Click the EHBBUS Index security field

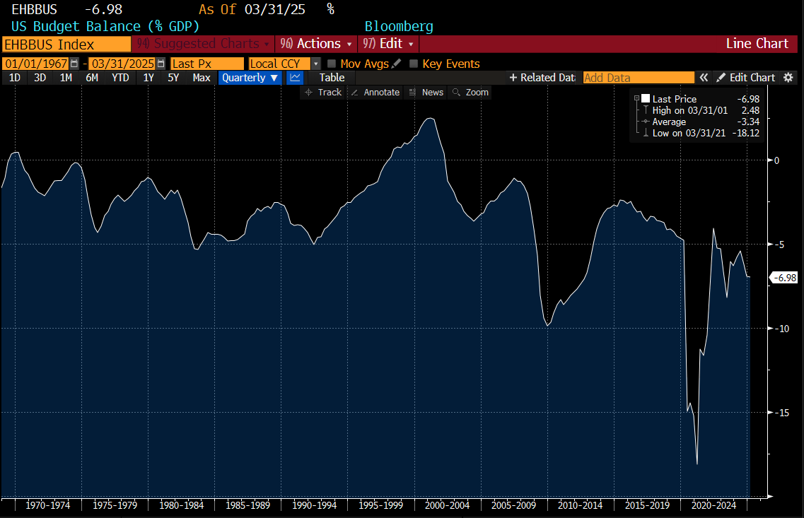click(x=66, y=44)
